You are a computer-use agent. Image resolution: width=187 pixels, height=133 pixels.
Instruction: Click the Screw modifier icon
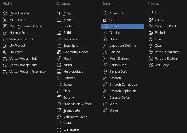click(x=59, y=84)
